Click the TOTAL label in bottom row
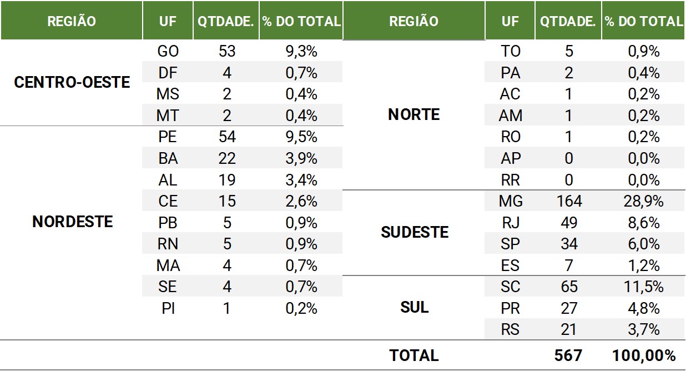Viewport: 686px width, 371px height. [414, 355]
